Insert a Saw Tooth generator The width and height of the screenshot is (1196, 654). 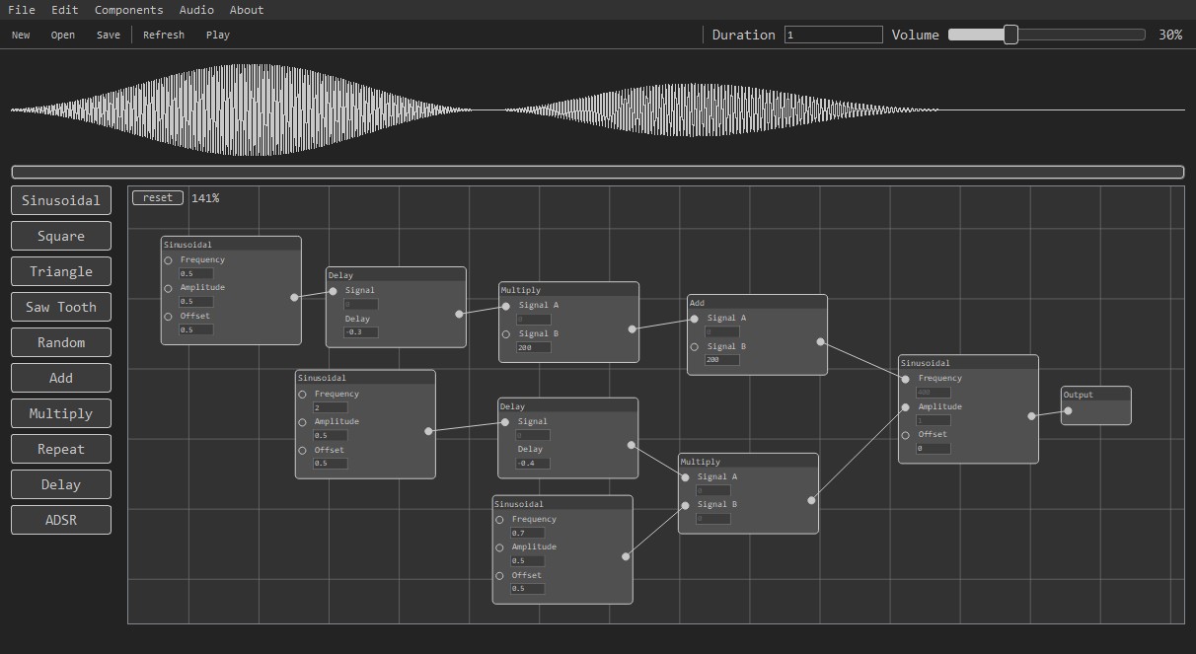click(x=60, y=307)
